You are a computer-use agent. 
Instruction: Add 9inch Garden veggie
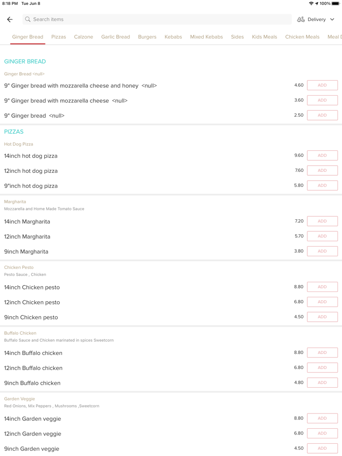(x=322, y=449)
